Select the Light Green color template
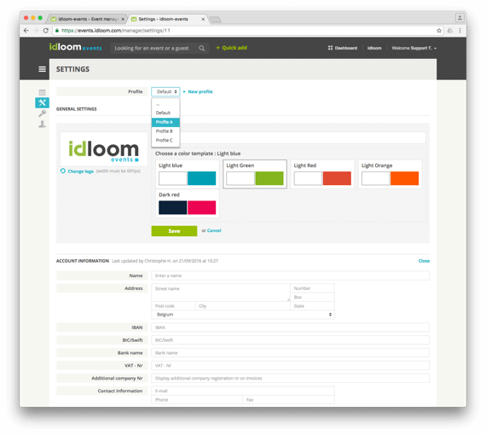486x435 pixels. click(x=255, y=174)
